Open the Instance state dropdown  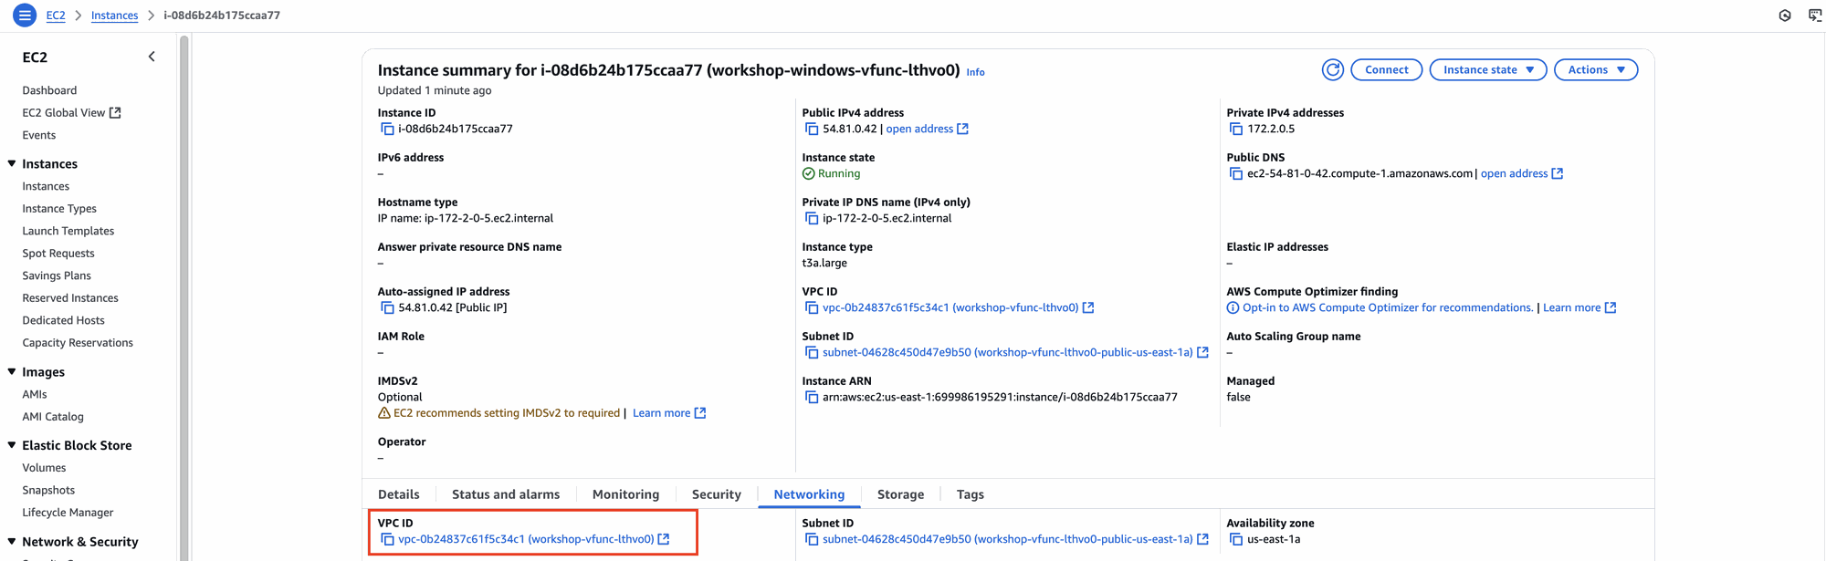click(x=1487, y=70)
